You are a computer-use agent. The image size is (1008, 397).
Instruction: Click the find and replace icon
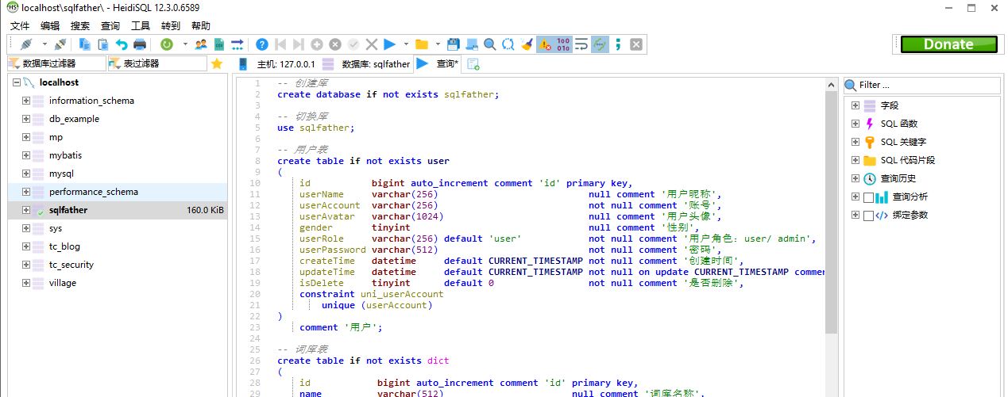coord(508,44)
